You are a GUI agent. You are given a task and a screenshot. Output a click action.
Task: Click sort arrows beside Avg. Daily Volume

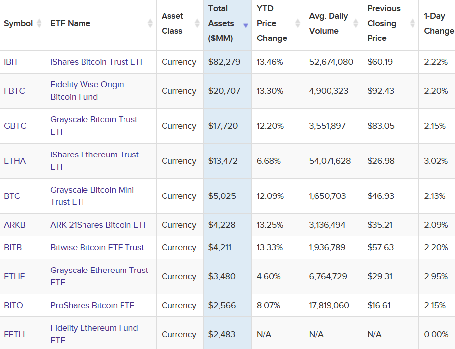(356, 23)
